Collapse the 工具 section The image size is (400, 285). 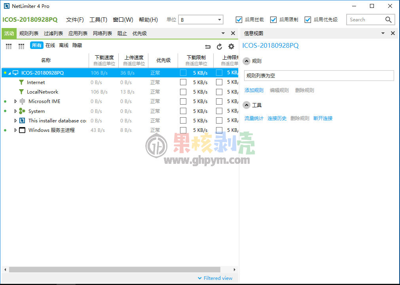[x=246, y=105]
